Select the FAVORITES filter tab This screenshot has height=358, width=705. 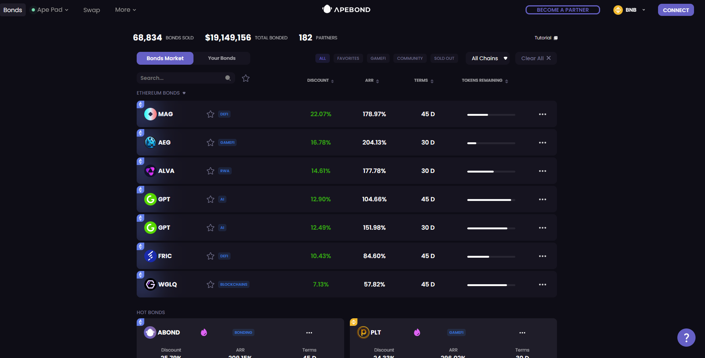coord(348,58)
